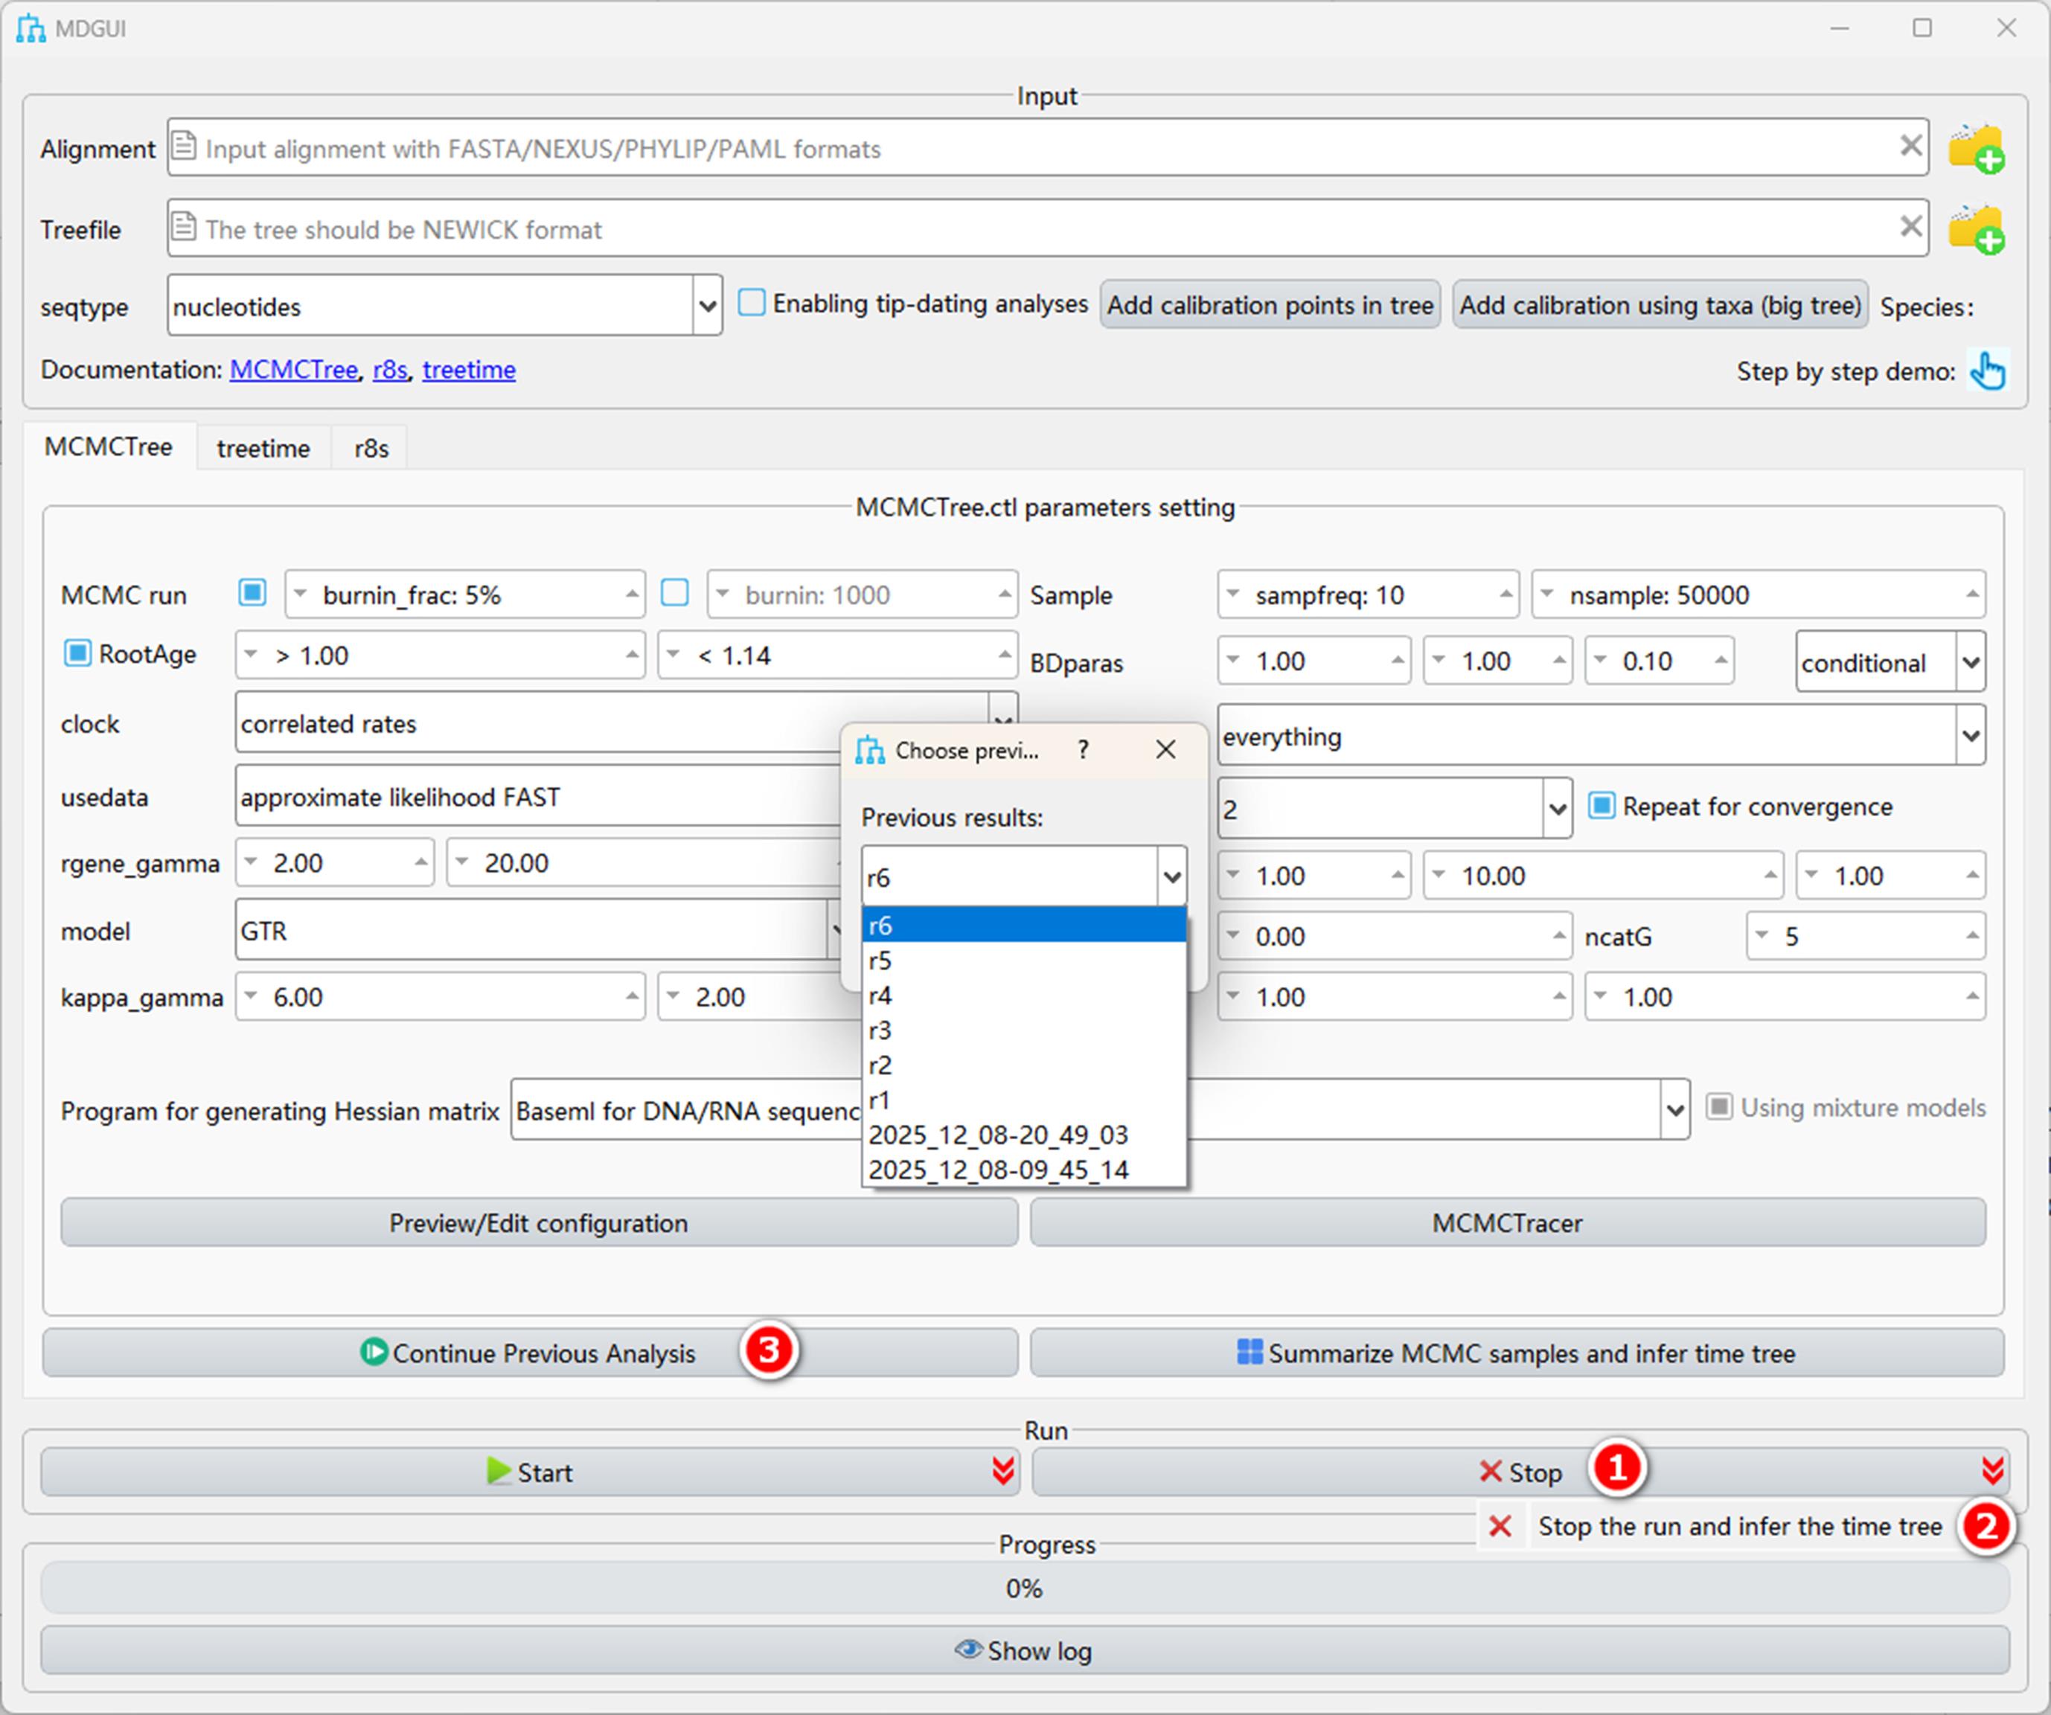Viewport: 2051px width, 1715px height.
Task: Click Add calibration points in tree
Action: 1270,305
